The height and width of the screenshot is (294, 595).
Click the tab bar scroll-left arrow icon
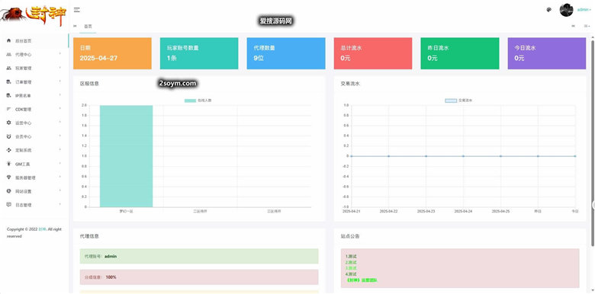pyautogui.click(x=75, y=26)
